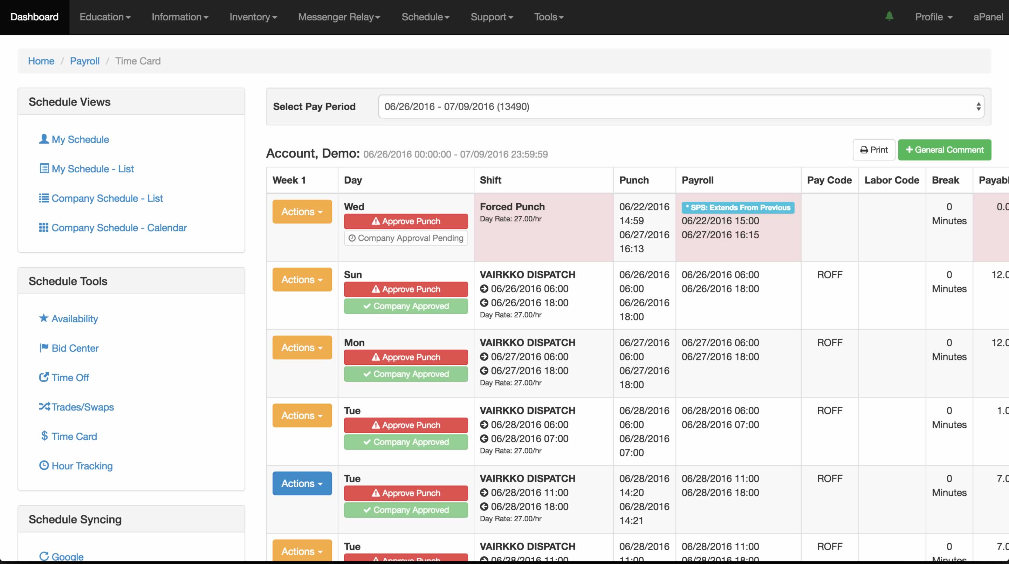Click the punch-out arrow icon for 06/26/2016 18:00
1009x564 pixels.
[x=484, y=303]
